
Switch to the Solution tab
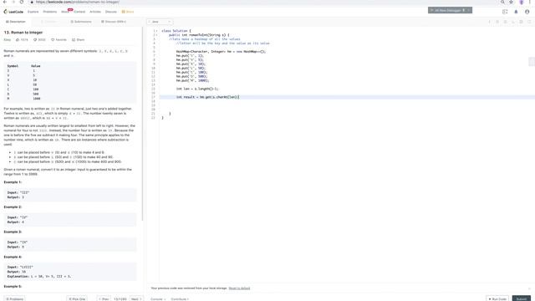coord(48,22)
